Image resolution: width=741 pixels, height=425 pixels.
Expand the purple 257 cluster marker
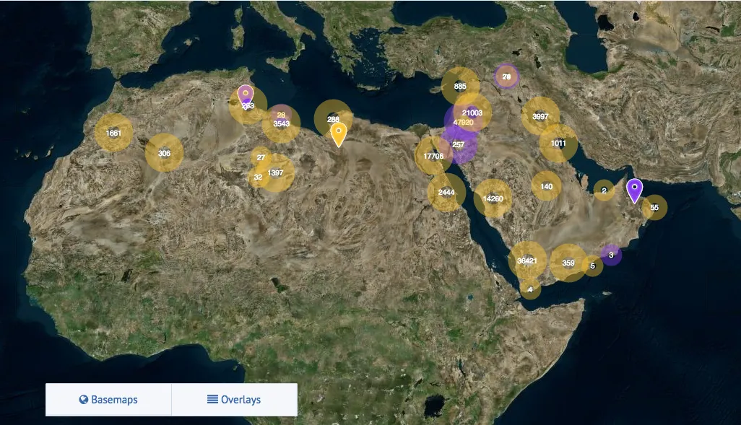point(459,144)
